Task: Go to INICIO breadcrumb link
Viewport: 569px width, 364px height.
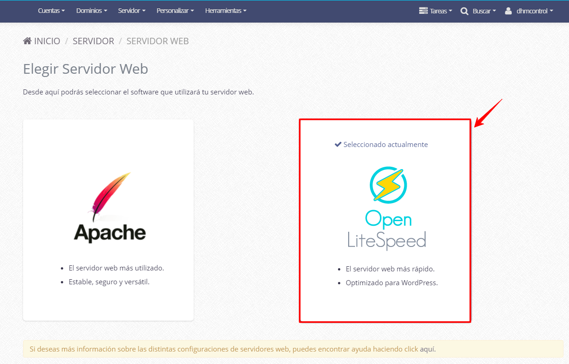Action: pos(47,41)
